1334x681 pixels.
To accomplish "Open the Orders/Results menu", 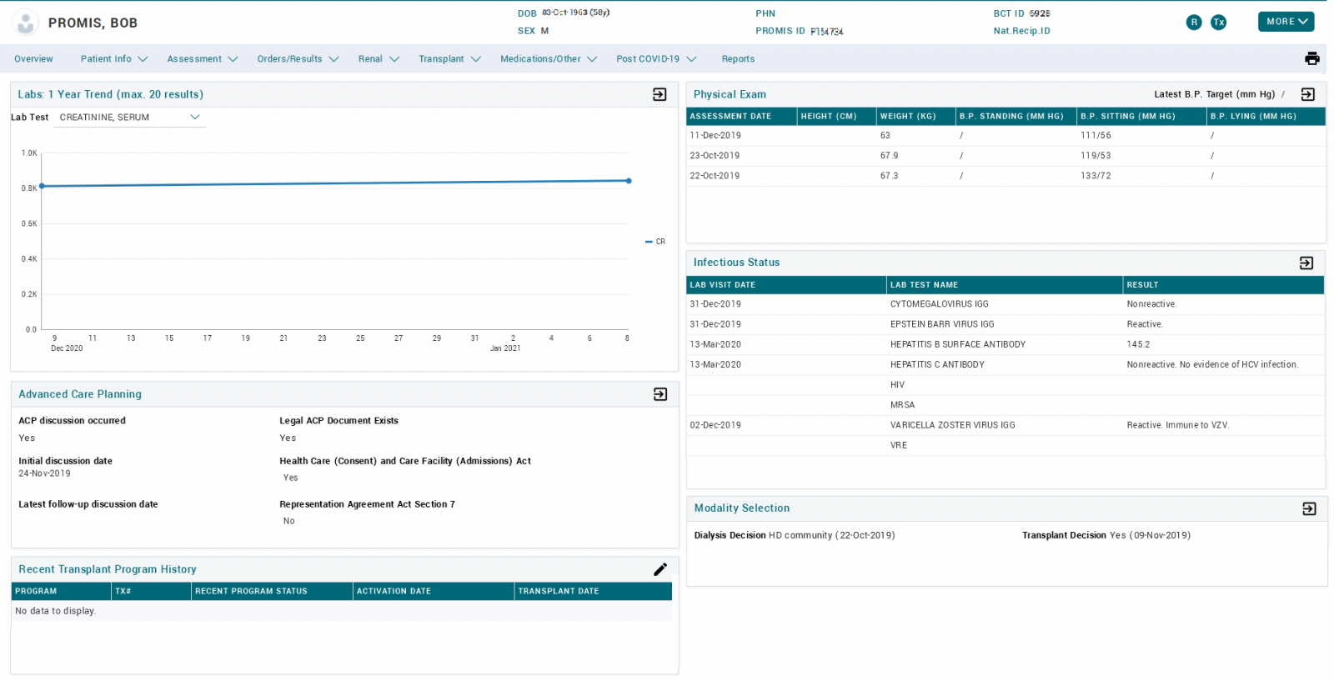I will [x=298, y=59].
